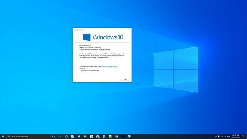Open the last running app on the taskbar
Screen dimensions: 247x139
click(129, 136)
